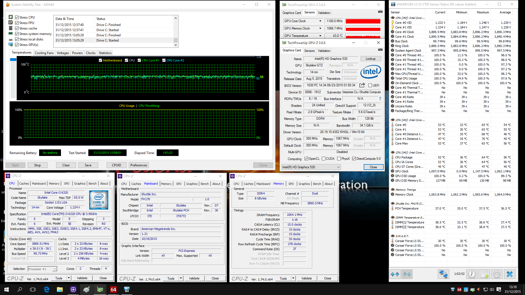Toggle Stress FPU checkbox
The image size is (525, 295).
tap(17, 23)
